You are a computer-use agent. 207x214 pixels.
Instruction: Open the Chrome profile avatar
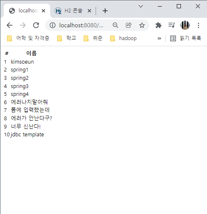(x=185, y=25)
